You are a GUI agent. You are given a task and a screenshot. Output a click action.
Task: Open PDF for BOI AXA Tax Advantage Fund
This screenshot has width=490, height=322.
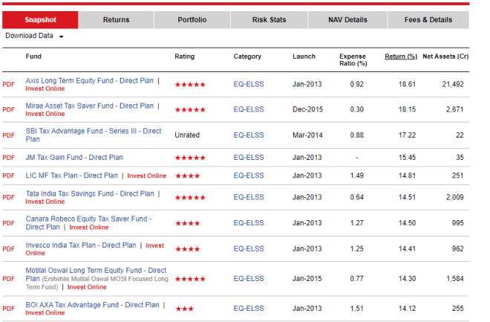pyautogui.click(x=8, y=309)
